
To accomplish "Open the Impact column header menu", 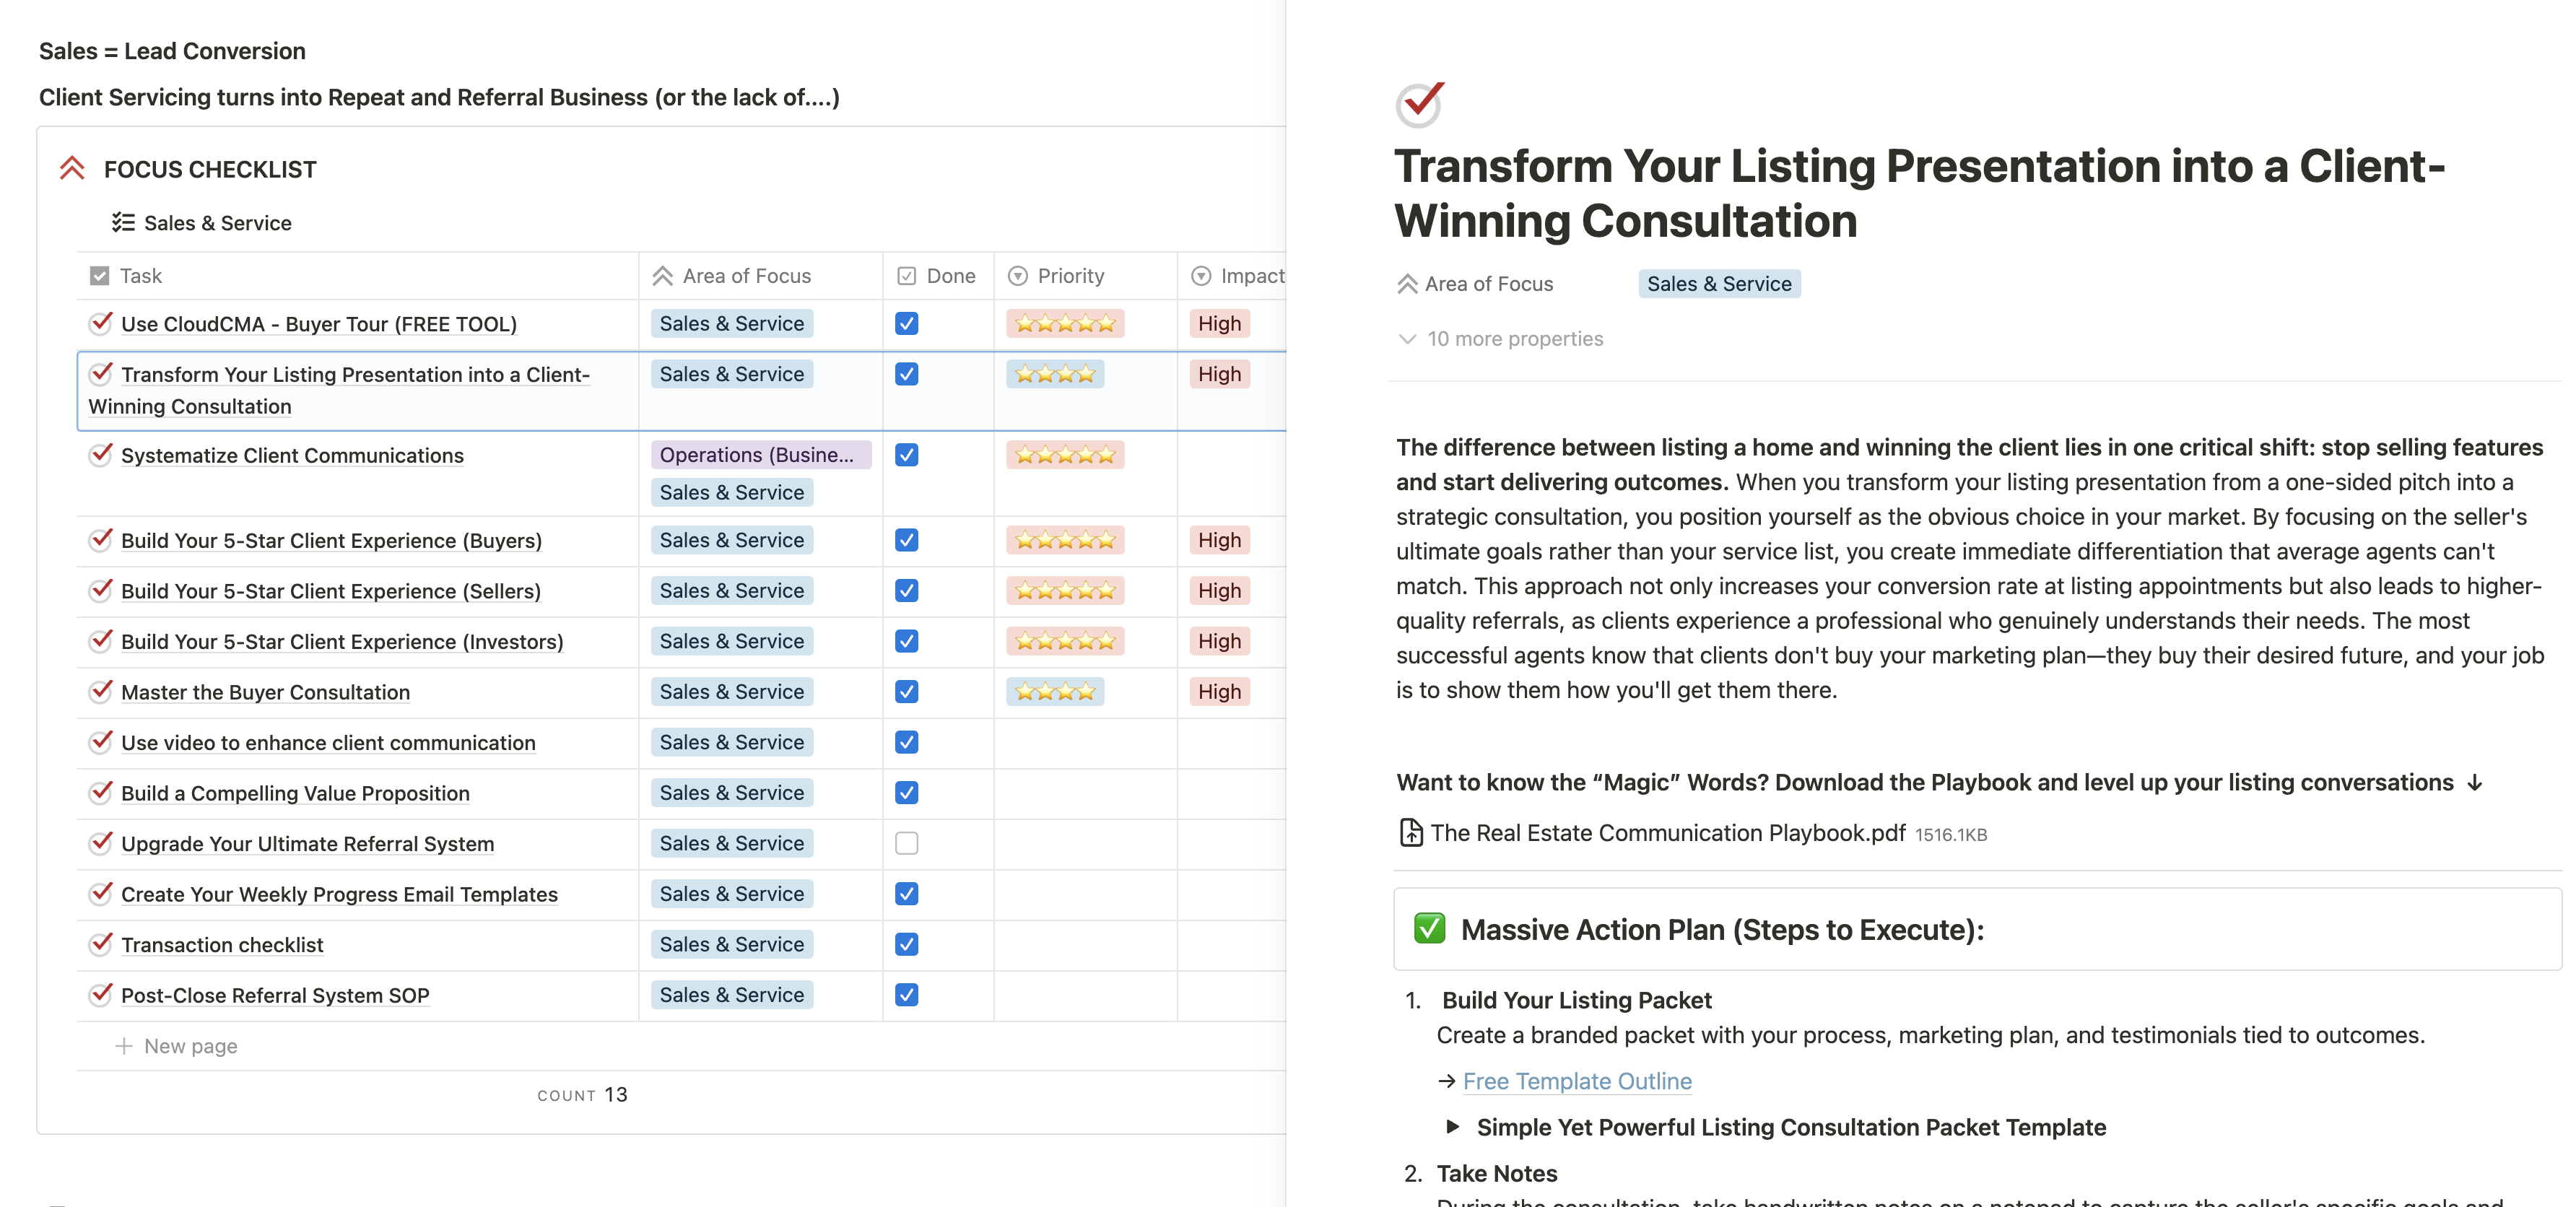I will [x=1250, y=276].
